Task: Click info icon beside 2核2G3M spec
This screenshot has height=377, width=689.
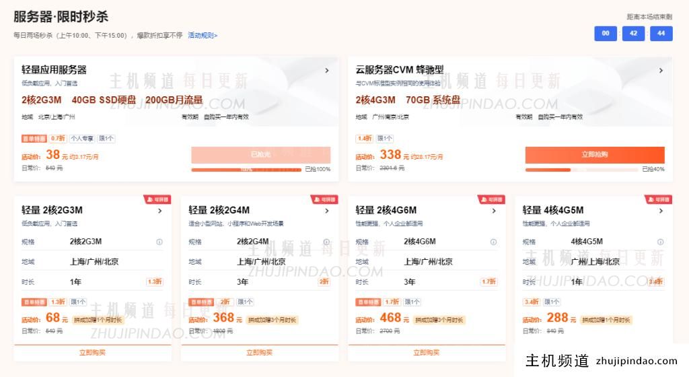Action: pyautogui.click(x=159, y=242)
